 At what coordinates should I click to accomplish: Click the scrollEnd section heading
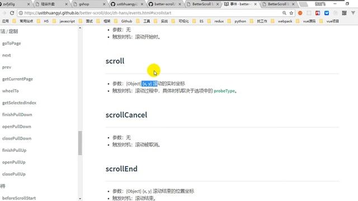coord(121,169)
